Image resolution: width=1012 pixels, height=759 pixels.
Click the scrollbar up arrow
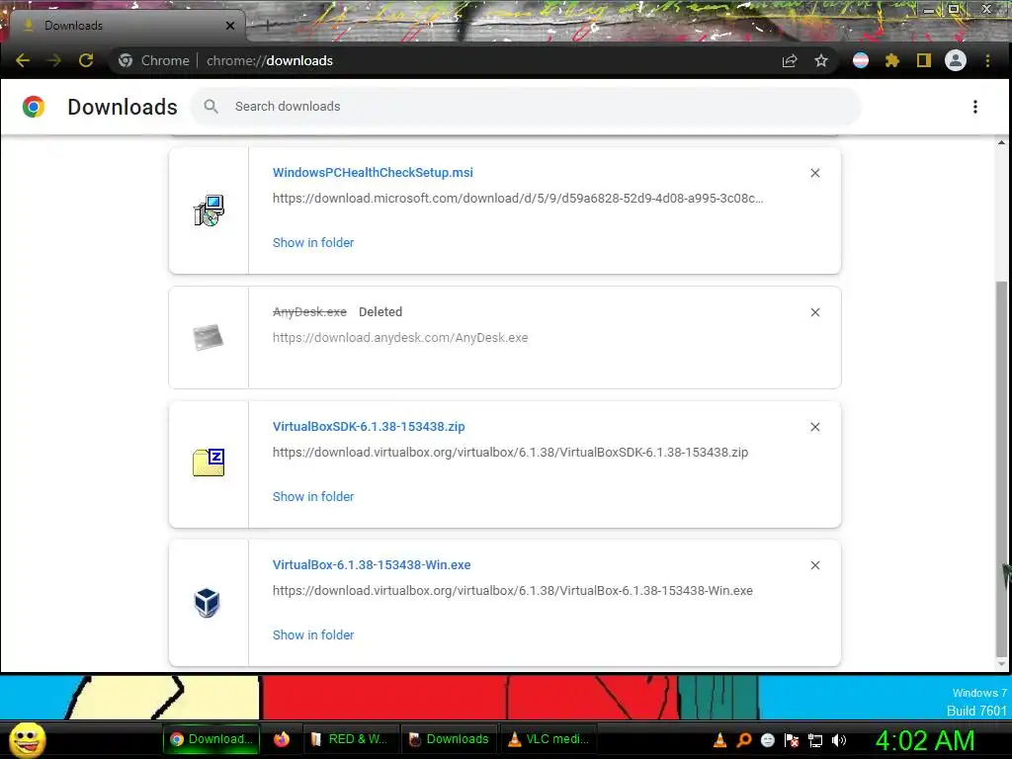[1002, 142]
